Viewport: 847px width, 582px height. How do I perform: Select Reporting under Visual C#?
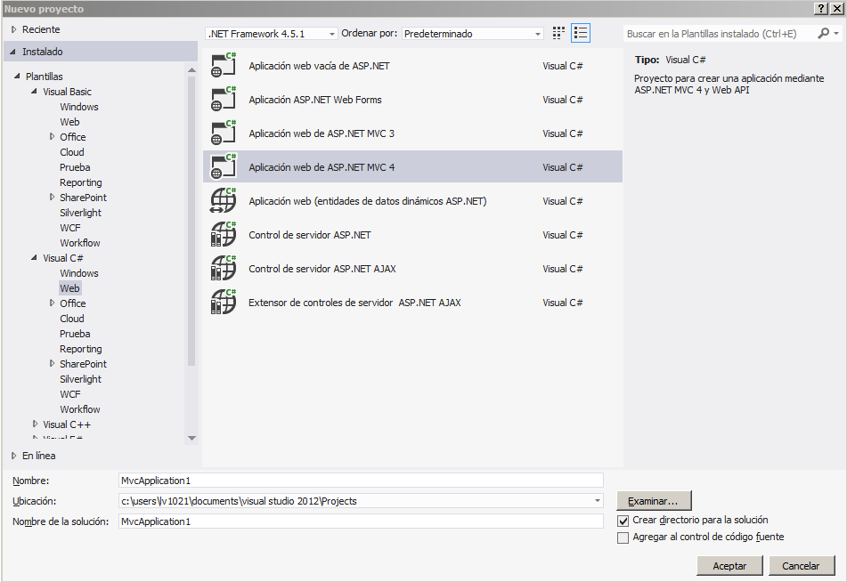coord(80,349)
